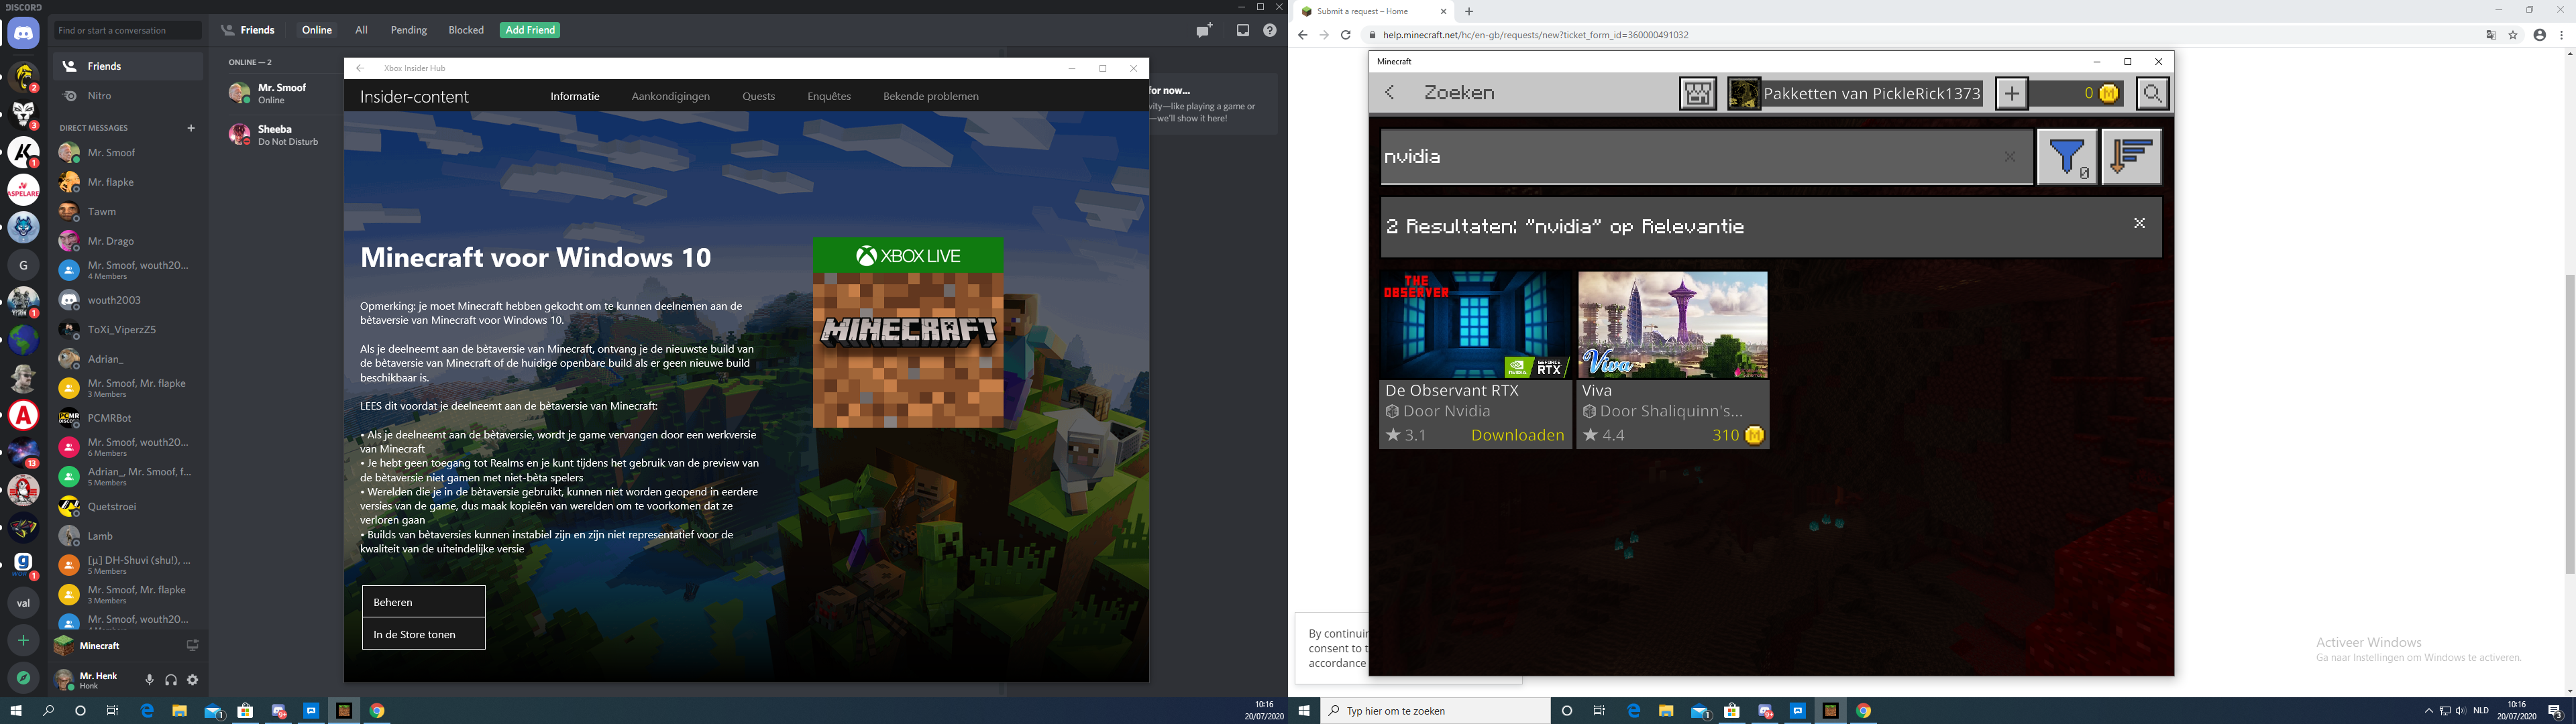Open the Discord Inbox icon
The image size is (2576, 724).
point(1243,30)
